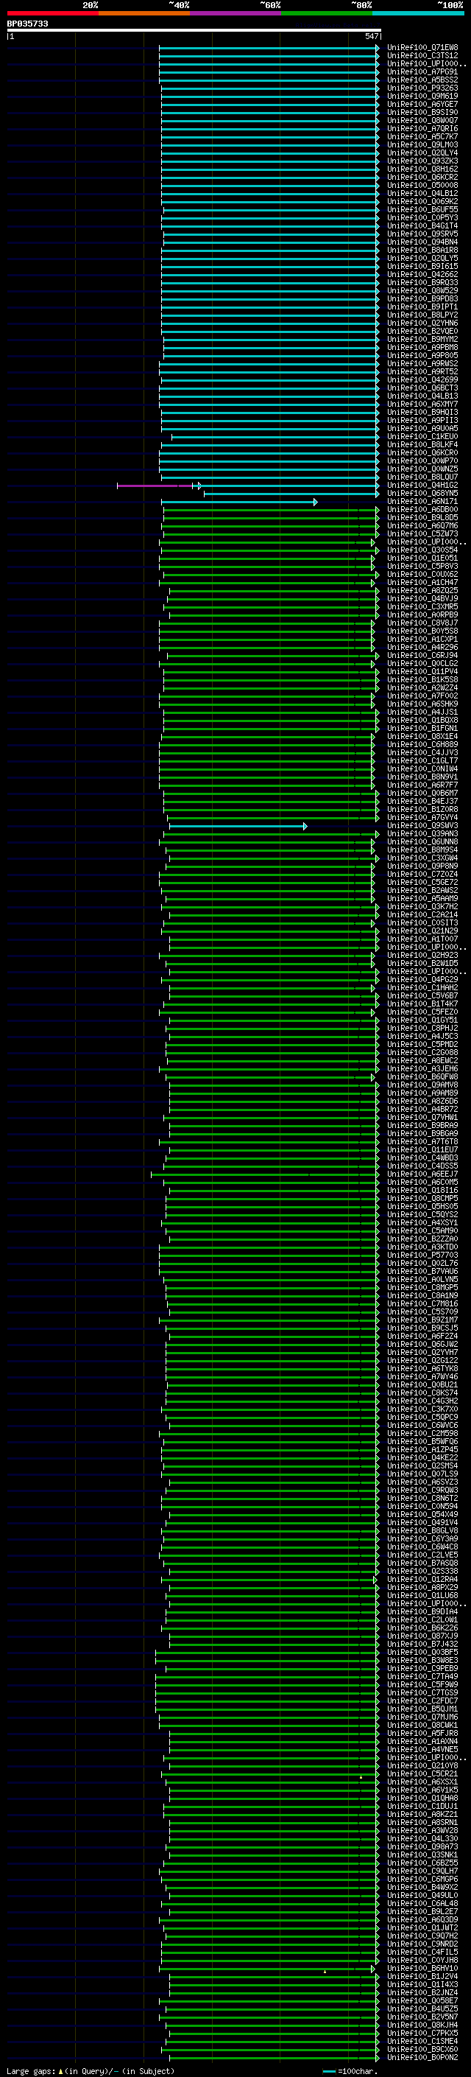The height and width of the screenshot is (2077, 471).
Task: Click the short cyan alignment bar of A6N171
Action: (x=239, y=502)
